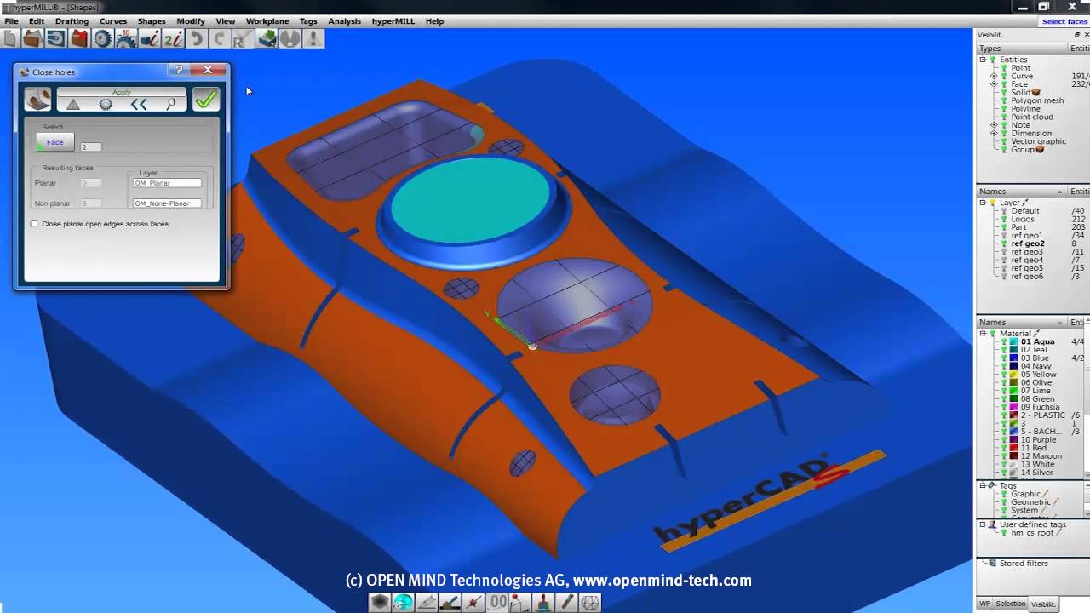Viewport: 1090px width, 613px height.
Task: Click the Planar layer field OM_Planar
Action: 167,183
